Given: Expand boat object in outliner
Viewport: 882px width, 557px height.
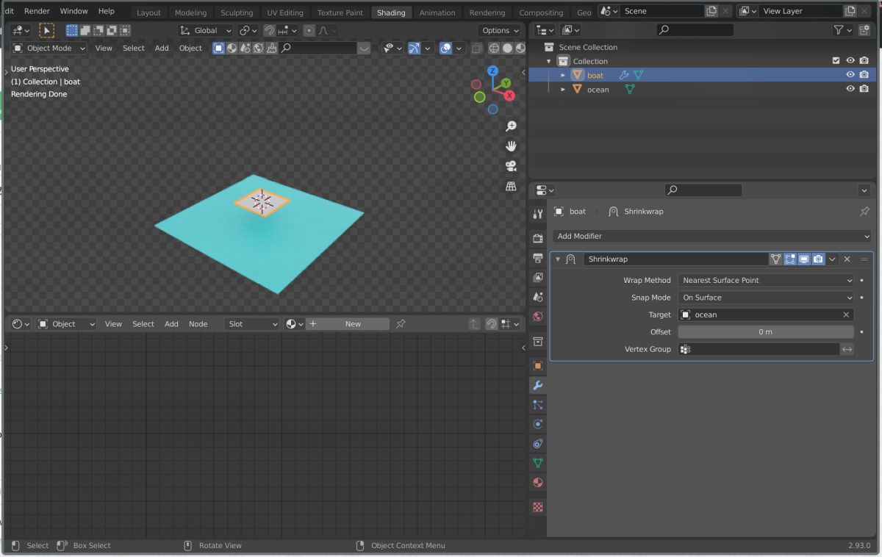Looking at the screenshot, I should 563,75.
